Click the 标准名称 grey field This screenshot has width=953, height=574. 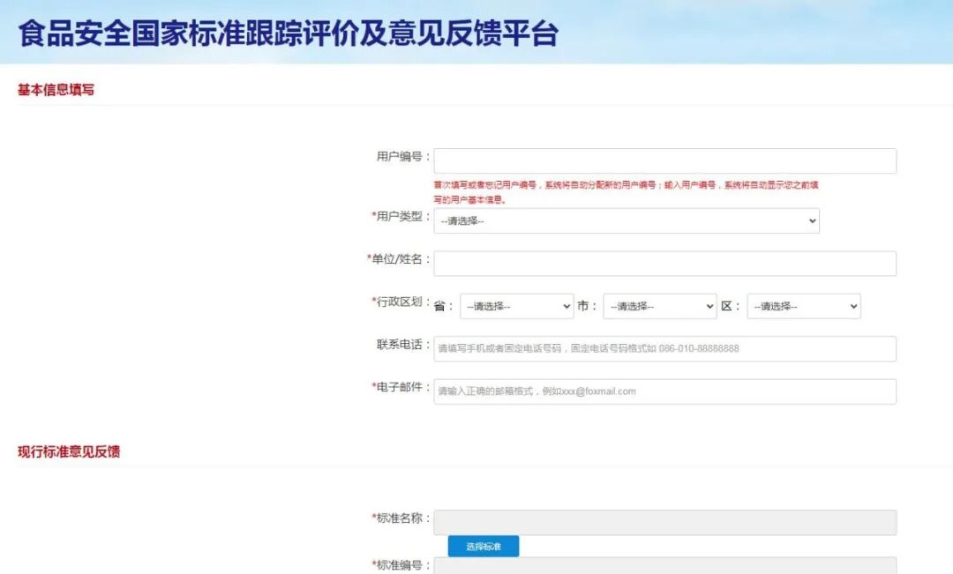[x=664, y=522]
